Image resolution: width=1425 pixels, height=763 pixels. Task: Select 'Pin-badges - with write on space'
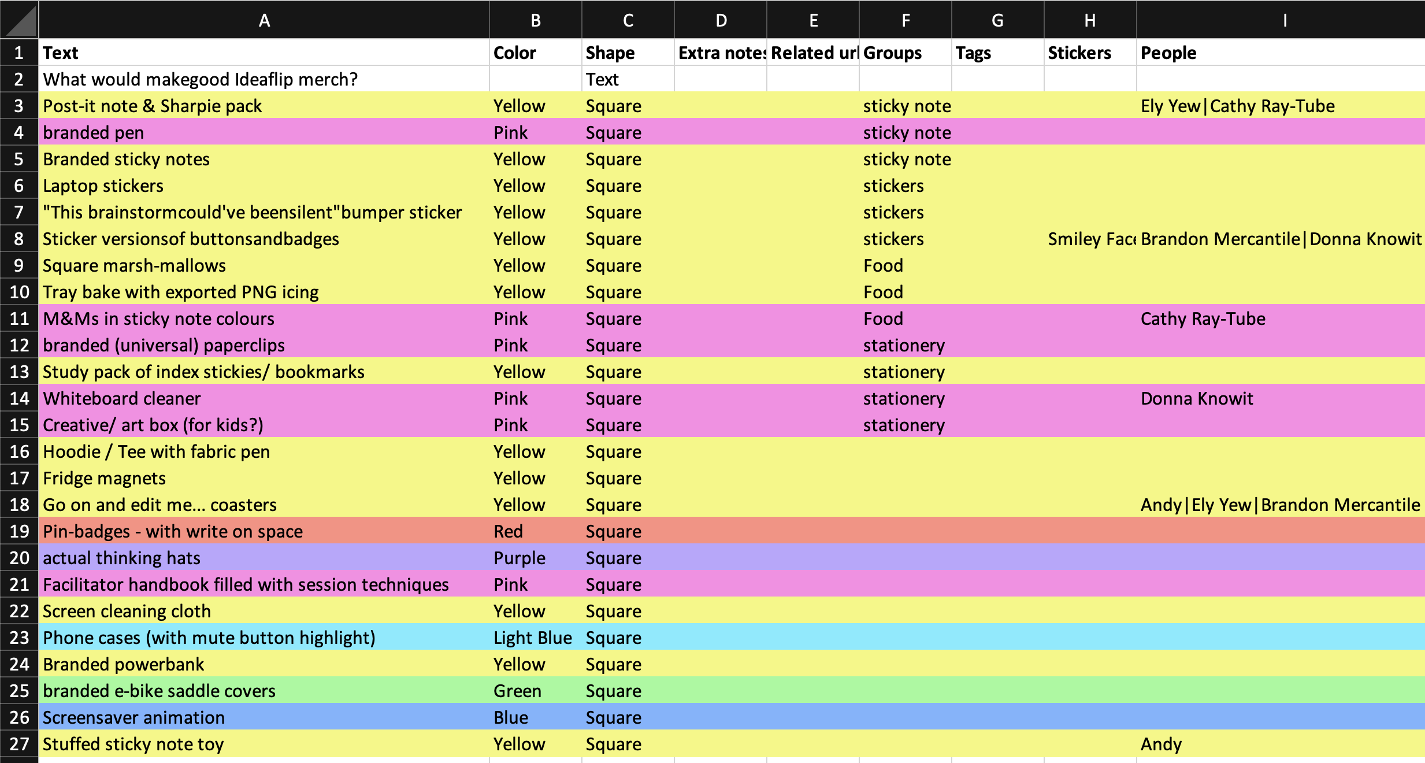264,531
